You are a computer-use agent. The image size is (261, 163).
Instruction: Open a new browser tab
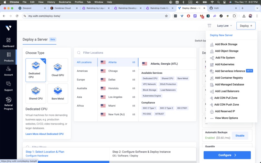click(x=243, y=8)
